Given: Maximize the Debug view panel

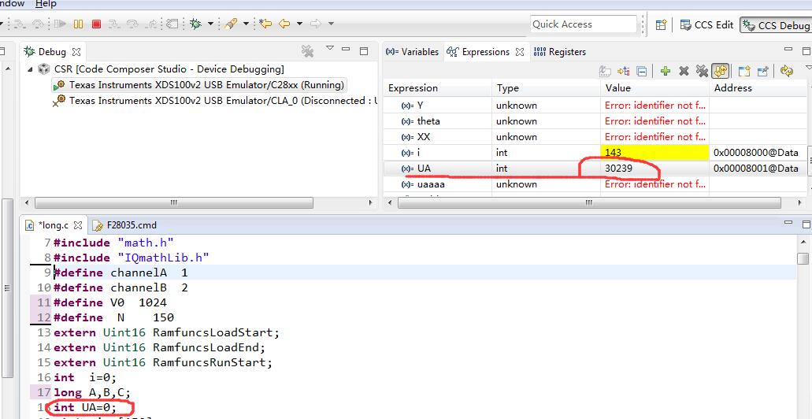Looking at the screenshot, I should coord(364,50).
